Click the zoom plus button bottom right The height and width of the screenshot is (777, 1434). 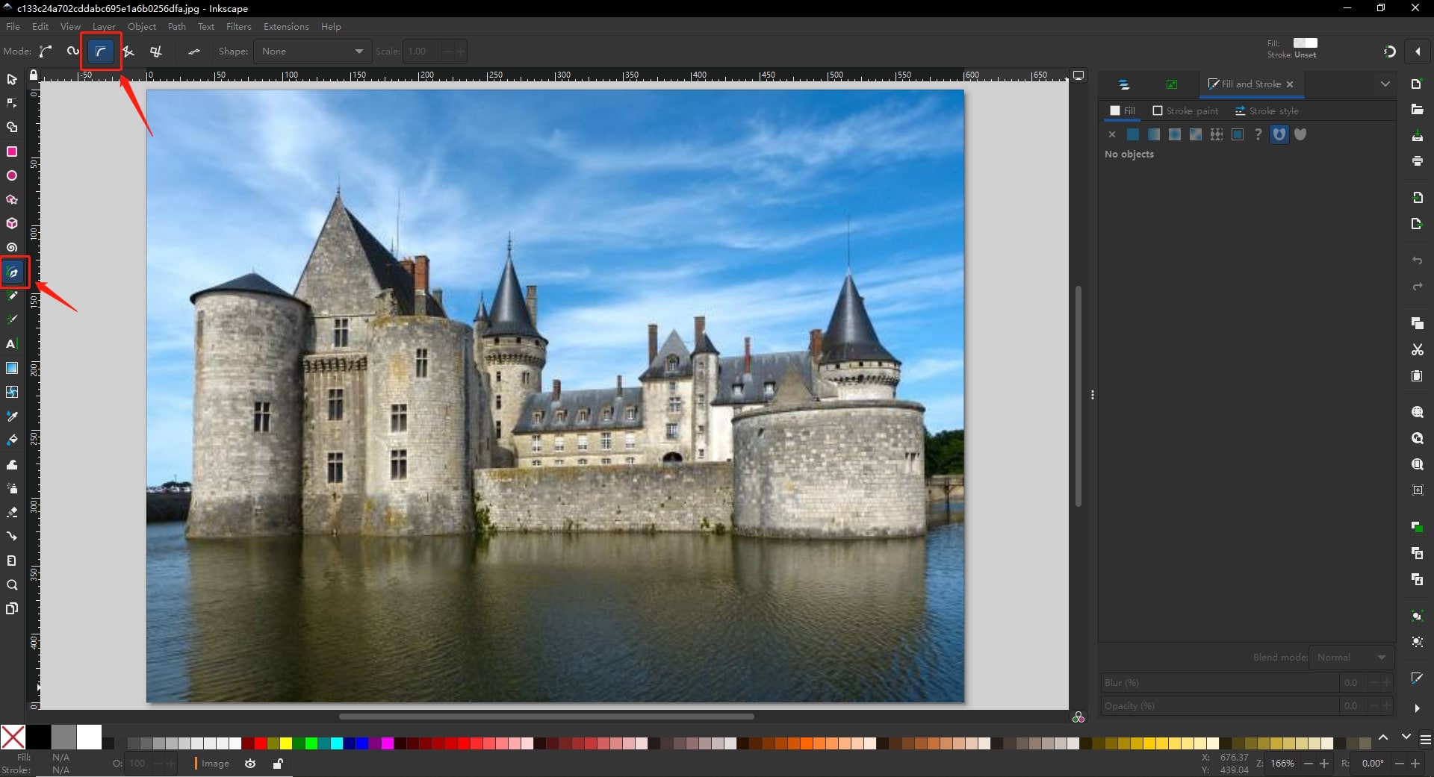click(x=1324, y=764)
